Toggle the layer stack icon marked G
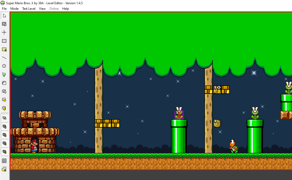The width and height of the screenshot is (292, 180). point(4,143)
